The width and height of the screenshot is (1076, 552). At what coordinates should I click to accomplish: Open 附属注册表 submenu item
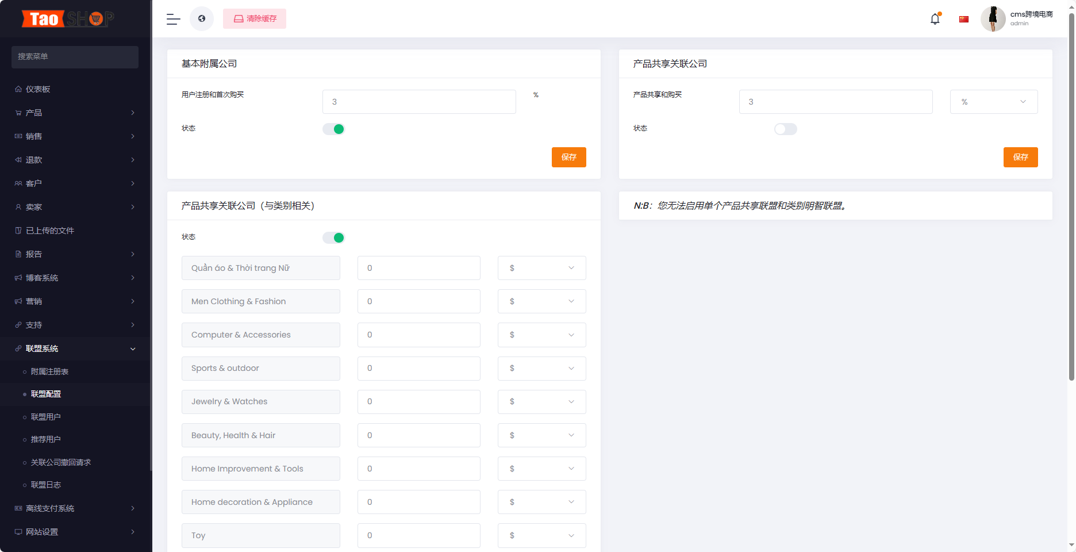[49, 371]
